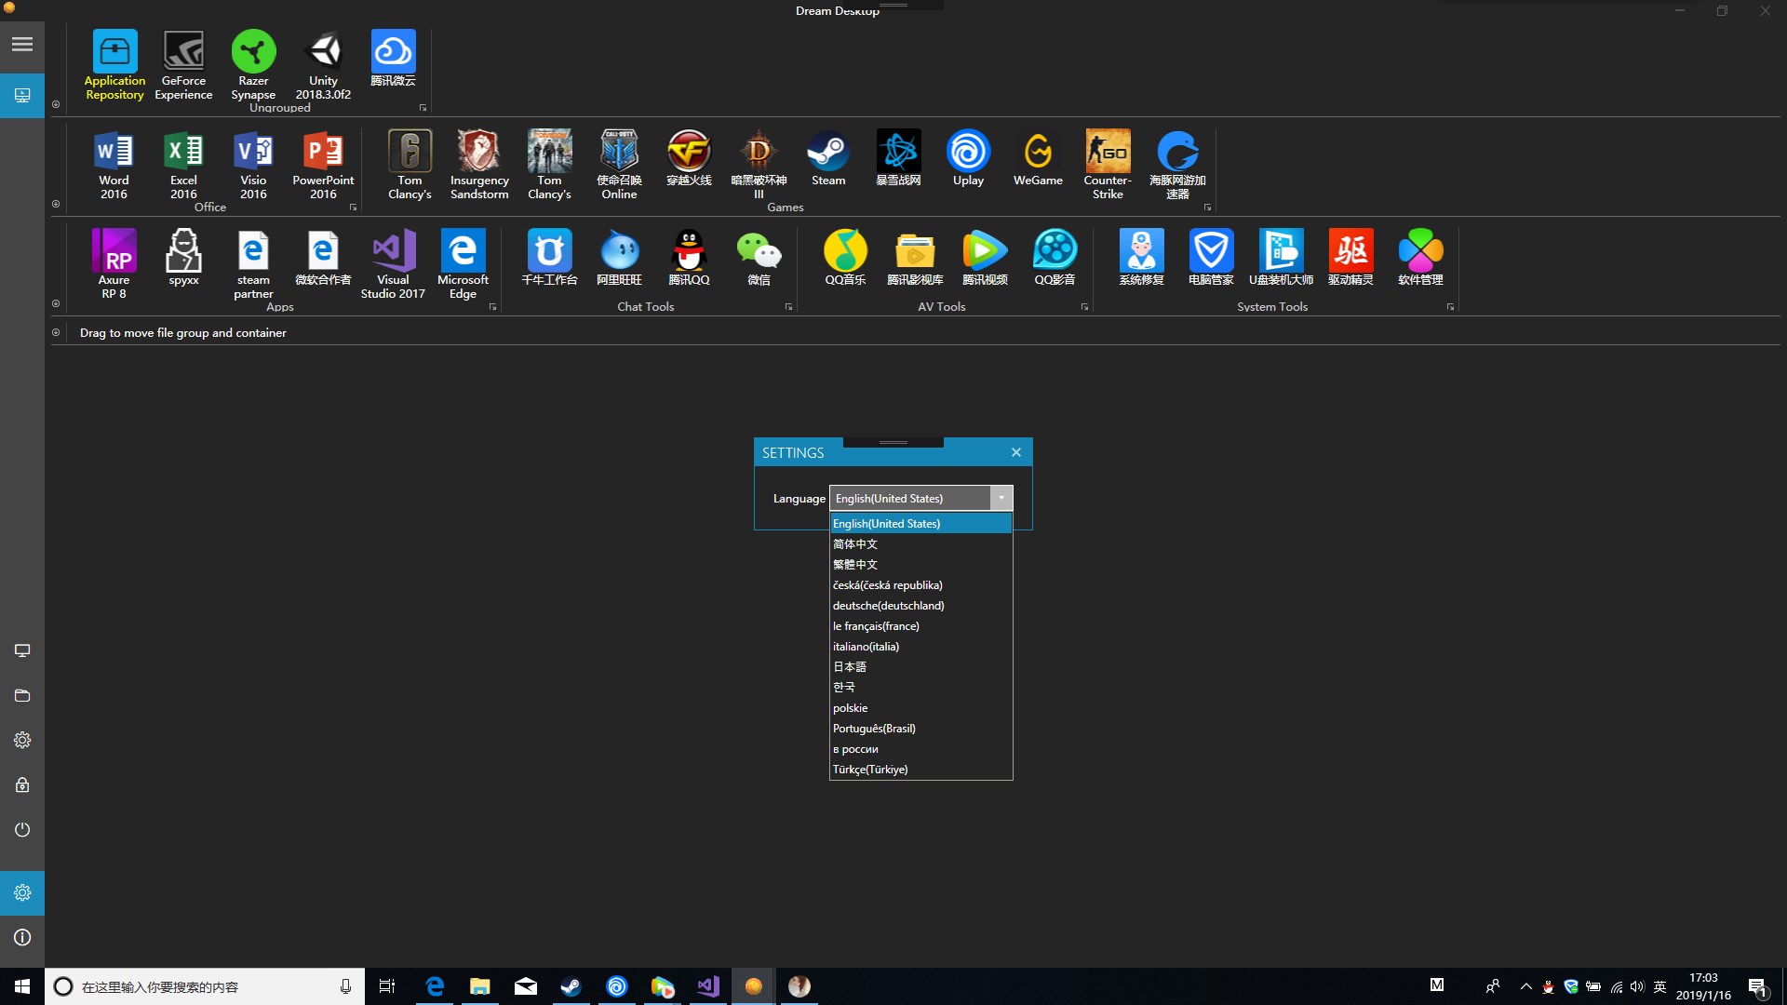1787x1005 pixels.
Task: Open 腾讯视频
Action: pyautogui.click(x=985, y=258)
